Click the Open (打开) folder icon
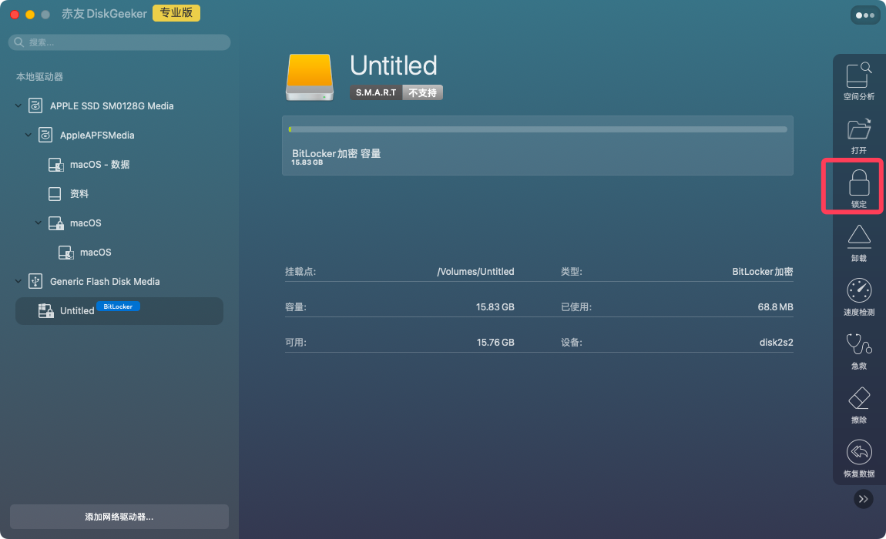 (x=858, y=129)
